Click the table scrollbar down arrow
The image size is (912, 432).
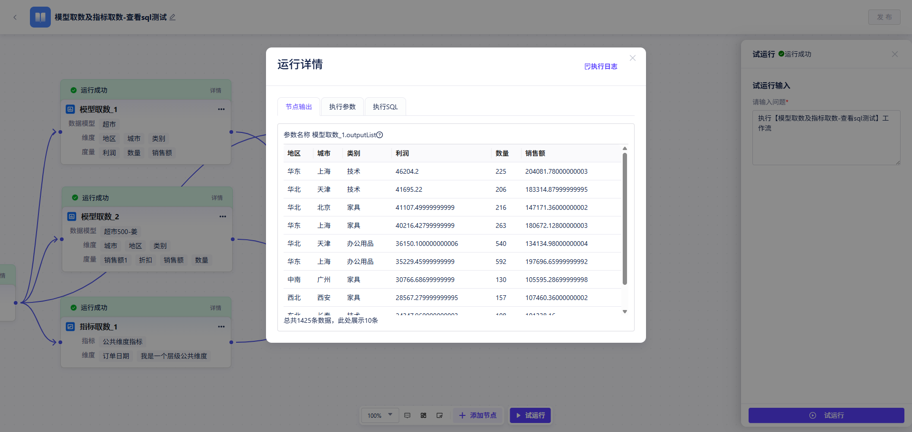(625, 311)
